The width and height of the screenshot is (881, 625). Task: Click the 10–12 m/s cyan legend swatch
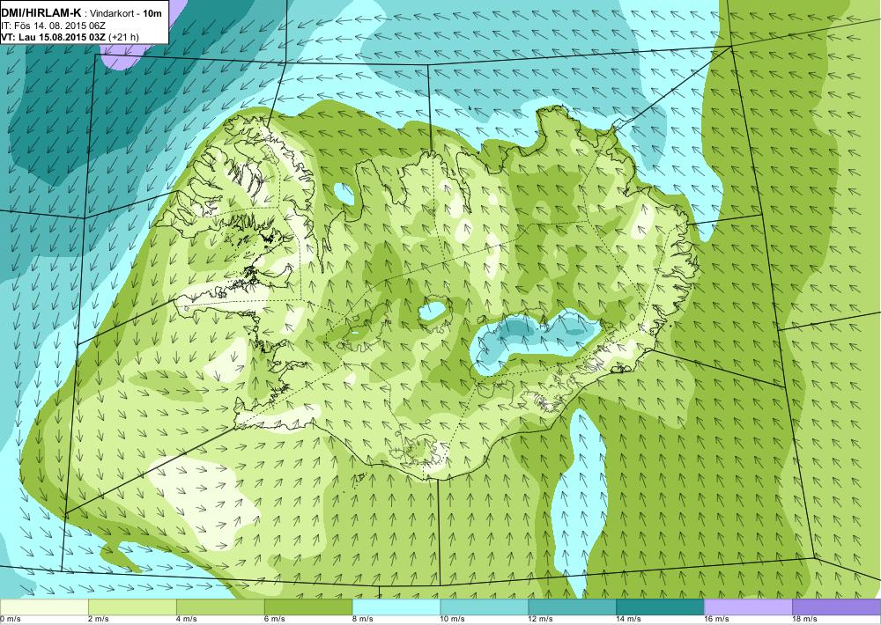coord(485,607)
